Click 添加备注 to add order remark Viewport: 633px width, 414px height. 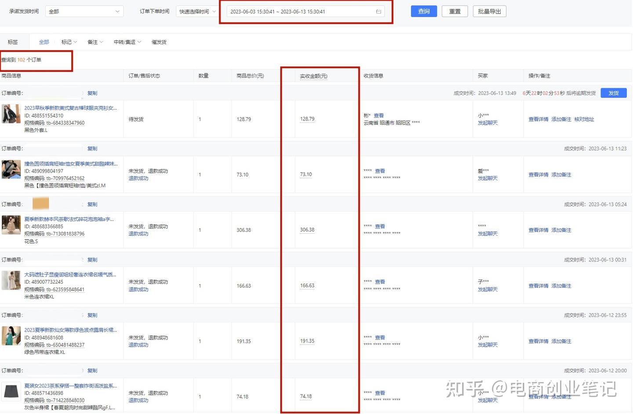tap(561, 119)
